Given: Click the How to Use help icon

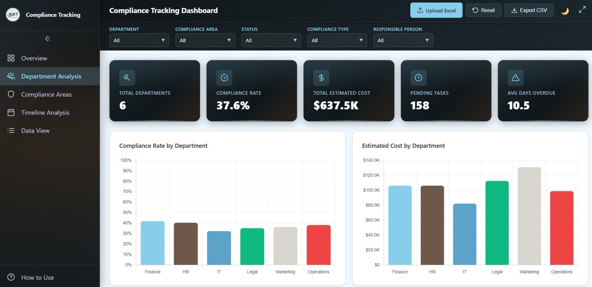Looking at the screenshot, I should pos(11,277).
